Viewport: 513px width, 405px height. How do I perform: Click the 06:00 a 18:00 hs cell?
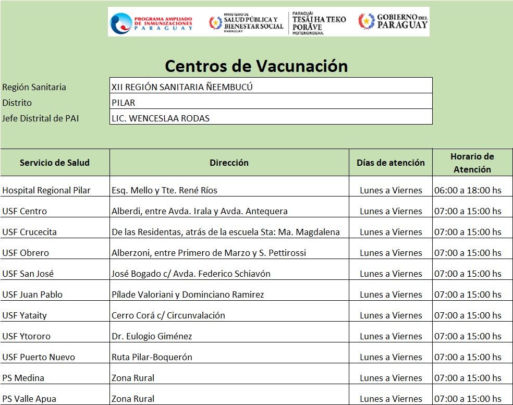pyautogui.click(x=468, y=190)
